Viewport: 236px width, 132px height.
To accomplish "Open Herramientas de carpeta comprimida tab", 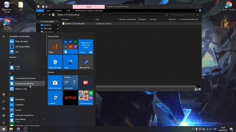I will (x=88, y=11).
